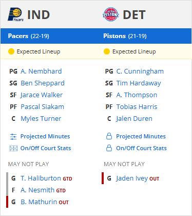Open A. Nembhard player page

pos(41,71)
